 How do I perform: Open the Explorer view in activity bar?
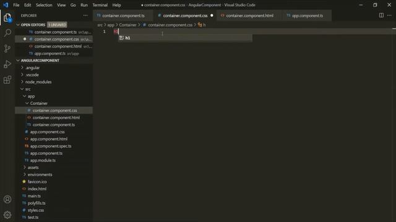pos(7,18)
